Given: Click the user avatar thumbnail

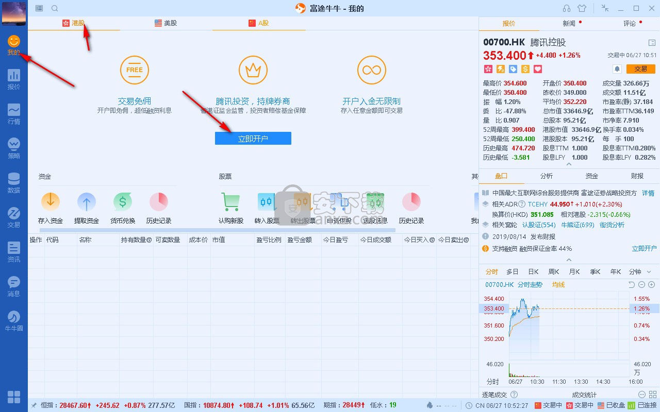Looking at the screenshot, I should click(x=14, y=13).
